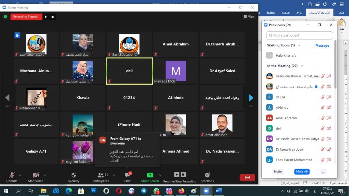Collapse the Waiting Room section
Screen dimensions: 349x196
coord(299,45)
